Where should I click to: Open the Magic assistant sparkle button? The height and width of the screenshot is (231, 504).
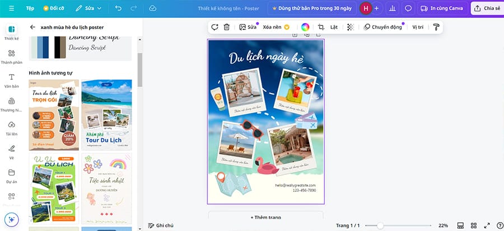click(x=12, y=220)
